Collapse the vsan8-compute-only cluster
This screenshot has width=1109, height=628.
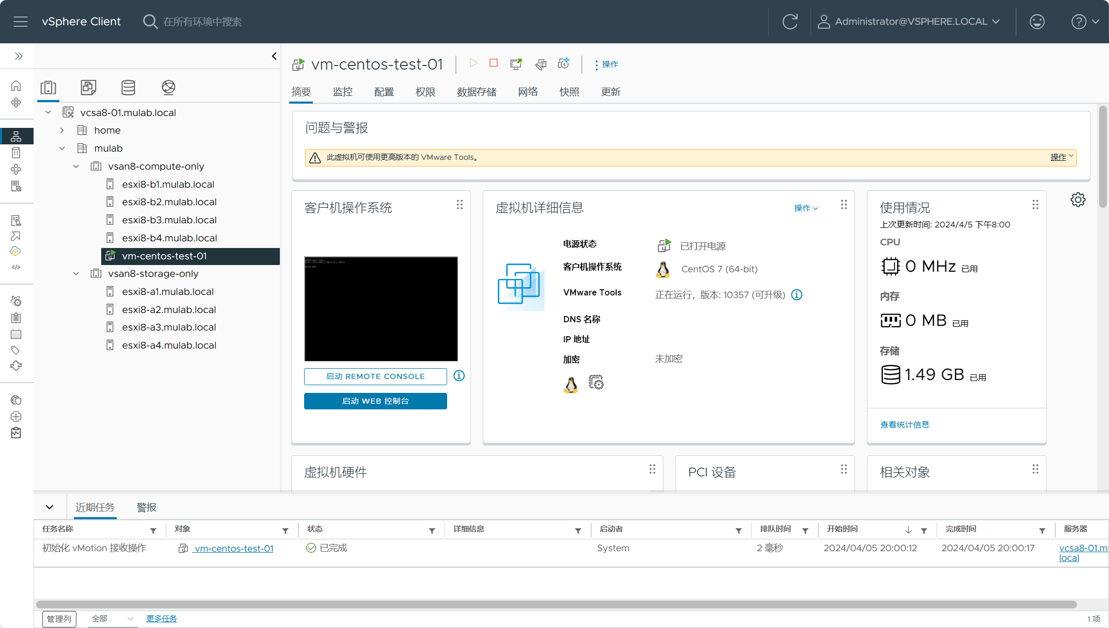[x=76, y=167]
